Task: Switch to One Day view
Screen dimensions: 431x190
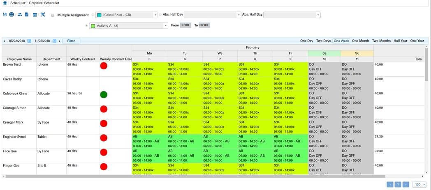Action: [x=306, y=41]
